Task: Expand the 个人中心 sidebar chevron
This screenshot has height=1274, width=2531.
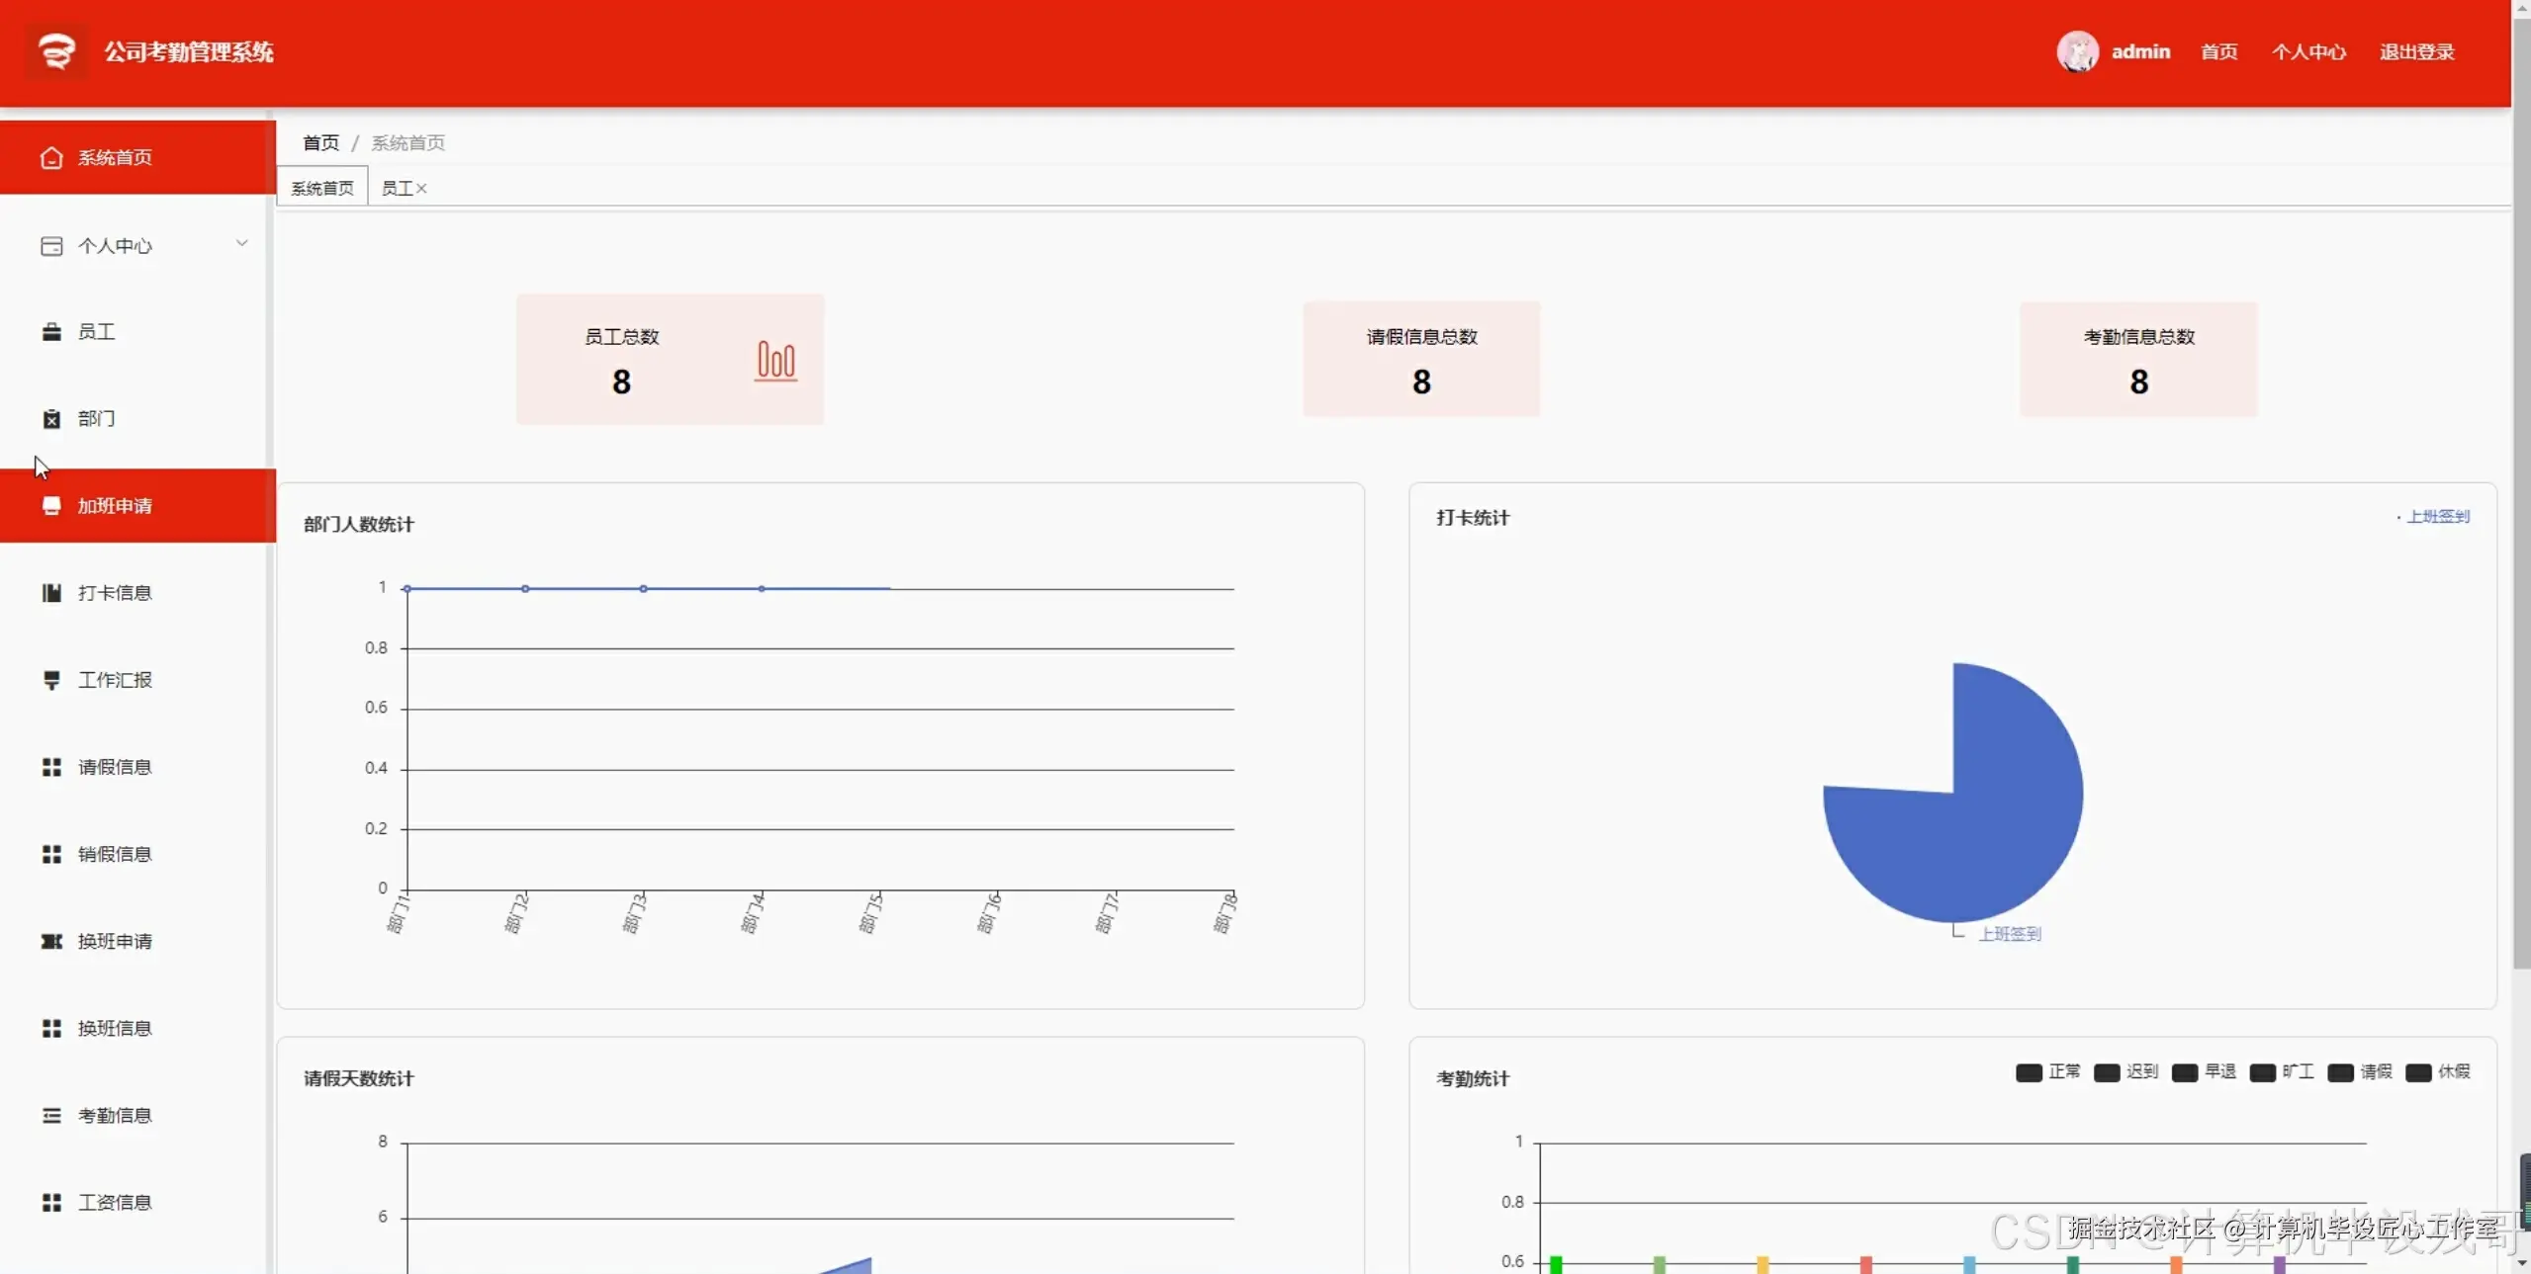Action: pyautogui.click(x=241, y=244)
